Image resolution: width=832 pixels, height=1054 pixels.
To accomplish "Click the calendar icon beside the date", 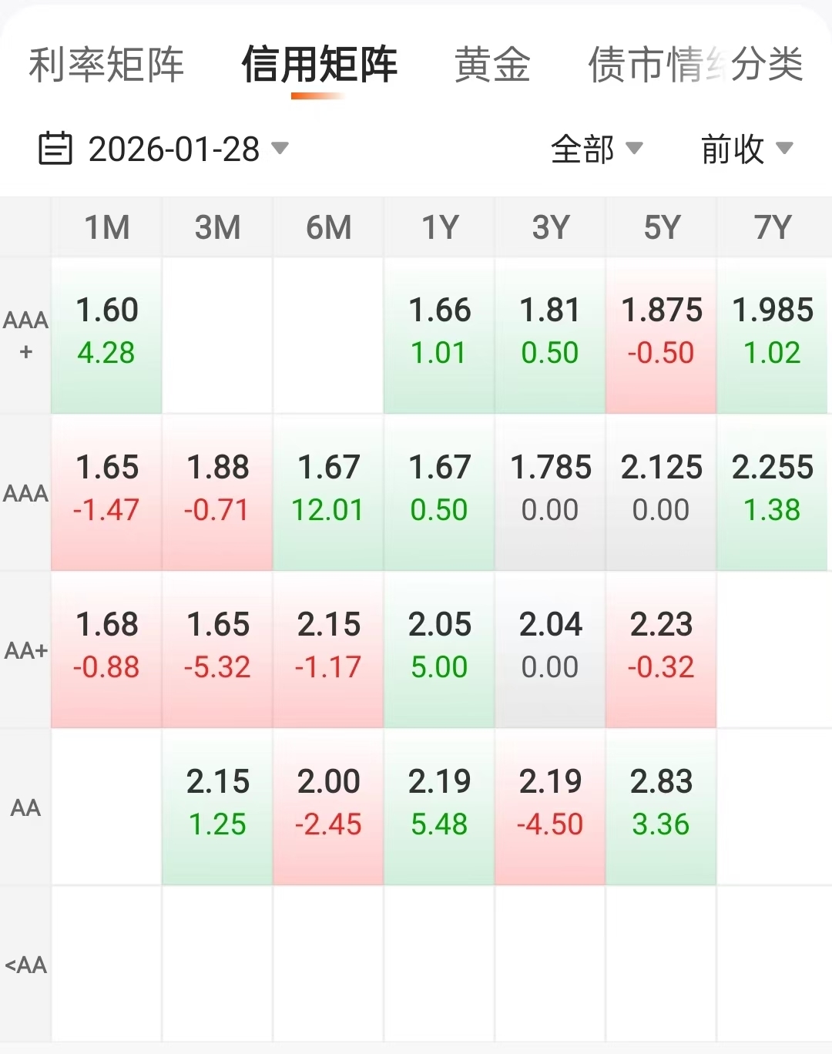I will pos(55,149).
